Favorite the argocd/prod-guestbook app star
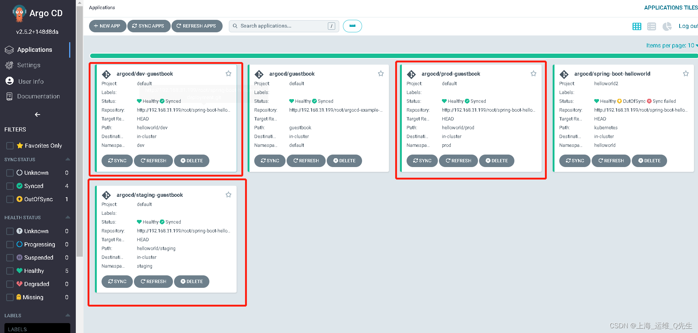The width and height of the screenshot is (698, 333). [x=534, y=73]
